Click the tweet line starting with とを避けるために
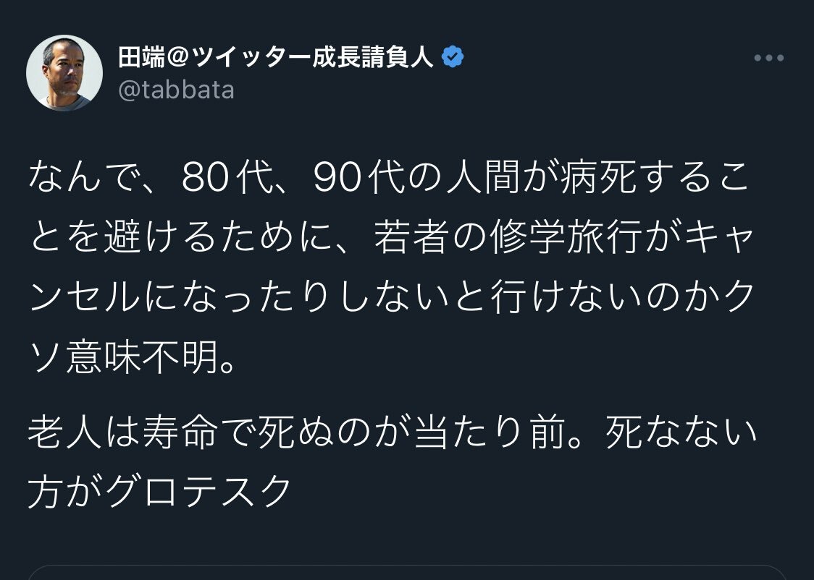 click(x=389, y=240)
